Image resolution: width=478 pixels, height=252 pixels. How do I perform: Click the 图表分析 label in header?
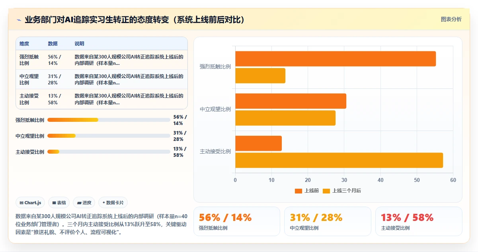point(451,20)
